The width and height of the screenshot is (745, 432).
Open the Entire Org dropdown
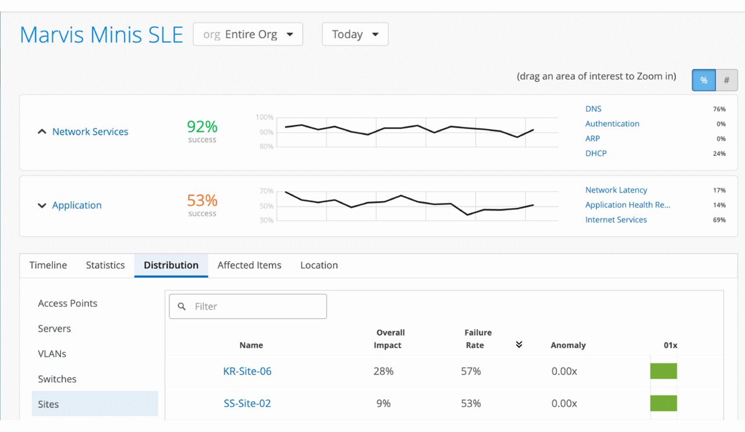tap(248, 34)
